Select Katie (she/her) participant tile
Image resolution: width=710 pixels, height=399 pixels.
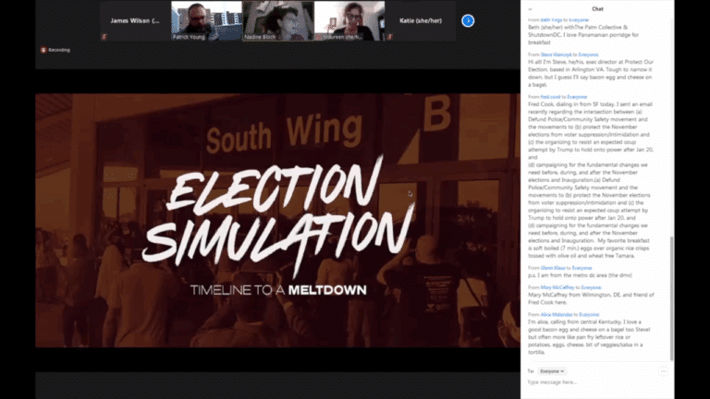tap(422, 20)
